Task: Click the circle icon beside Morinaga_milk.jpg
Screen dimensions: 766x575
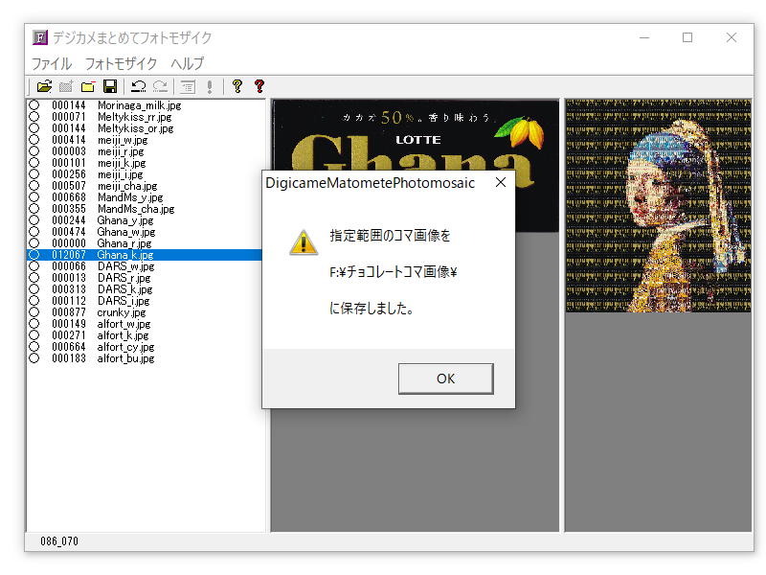Action: coord(34,105)
